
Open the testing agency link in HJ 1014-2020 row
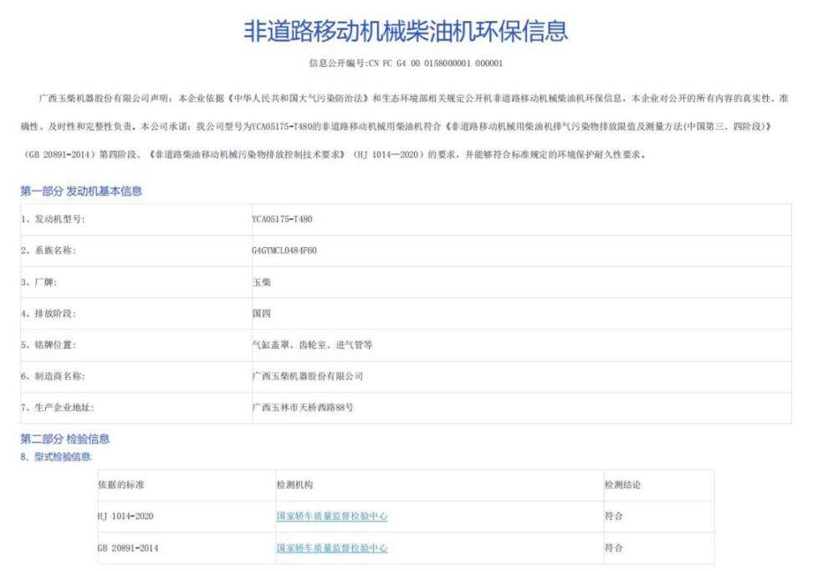click(x=331, y=517)
